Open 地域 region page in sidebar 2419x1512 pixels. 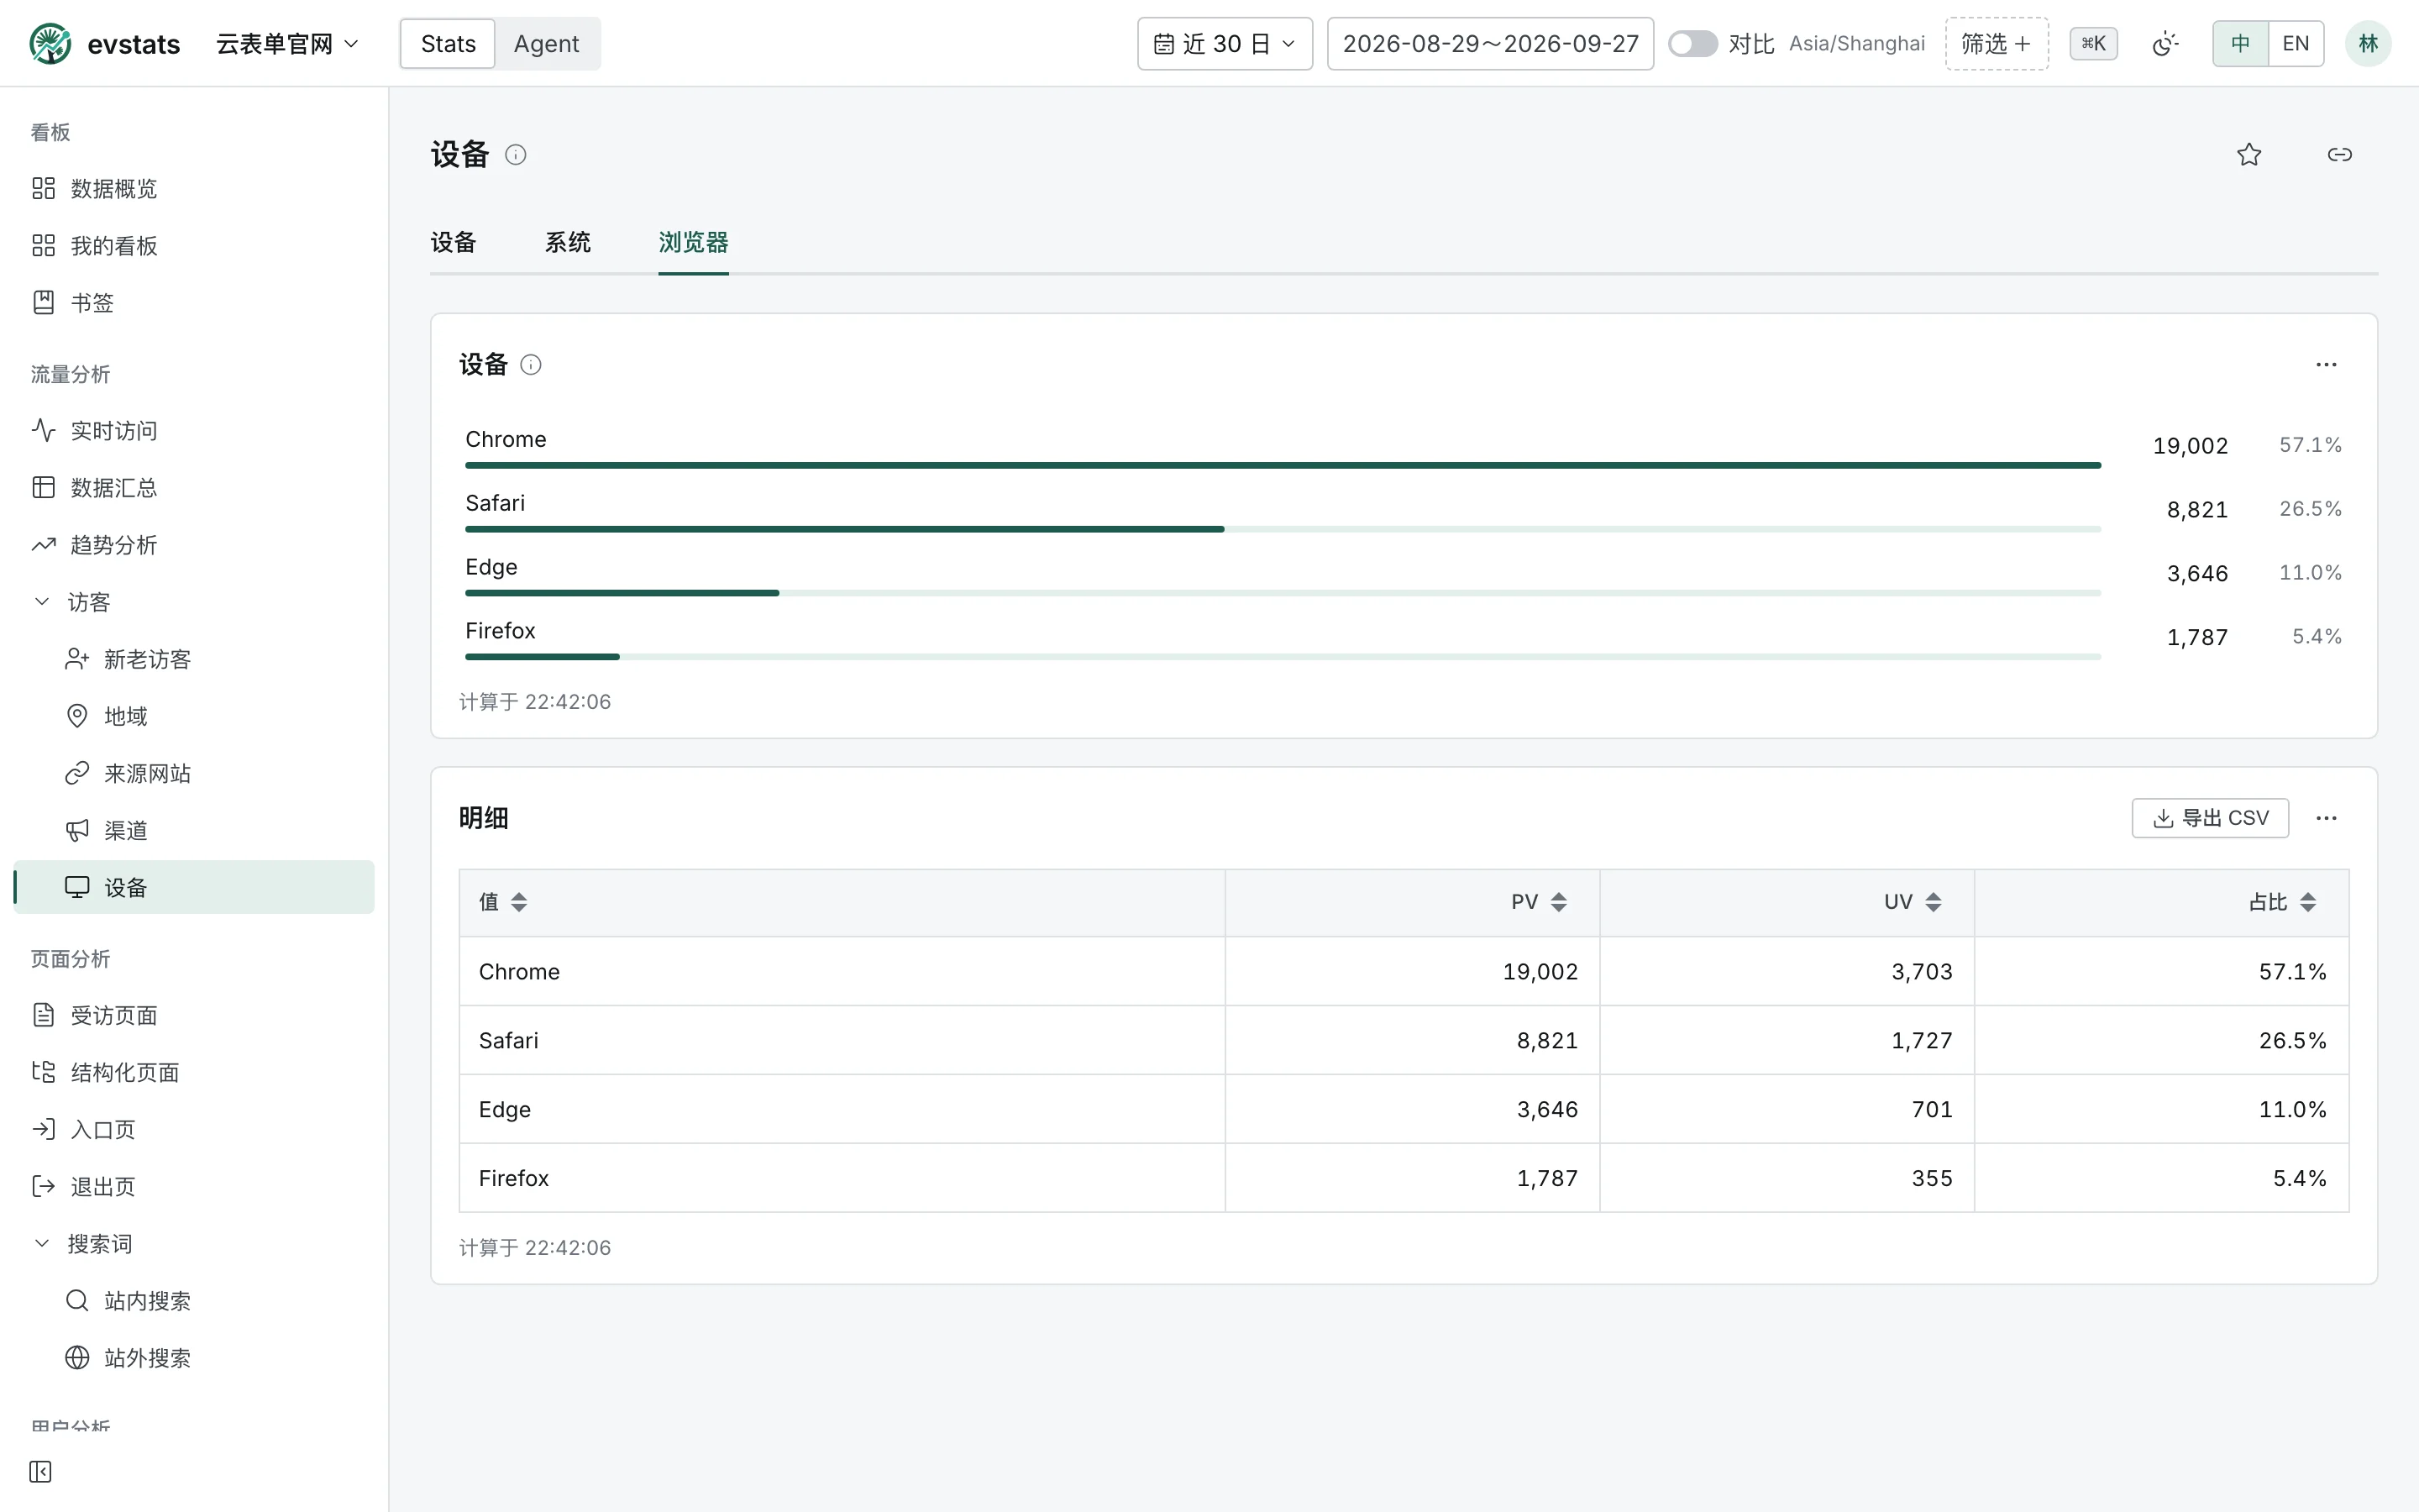[194, 716]
